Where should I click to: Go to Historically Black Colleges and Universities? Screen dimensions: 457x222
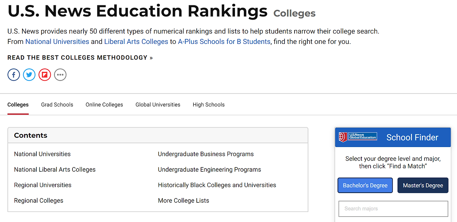click(x=217, y=185)
